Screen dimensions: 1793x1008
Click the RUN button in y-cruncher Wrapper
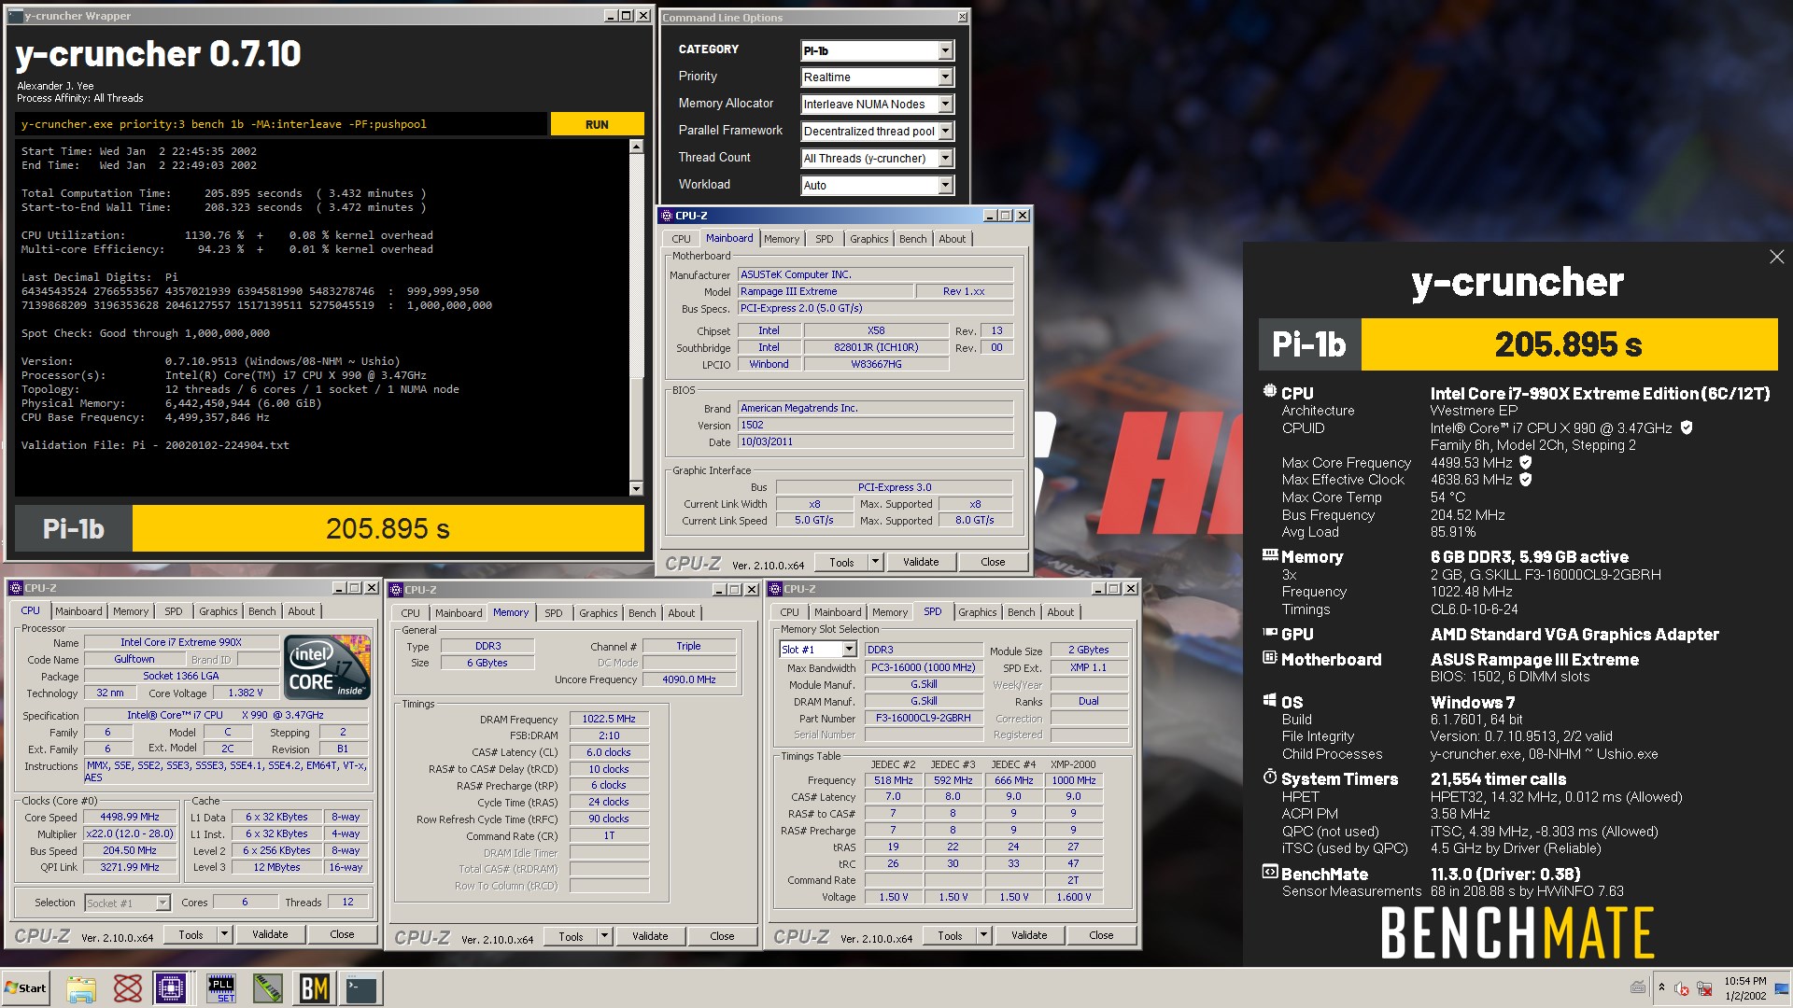point(597,124)
